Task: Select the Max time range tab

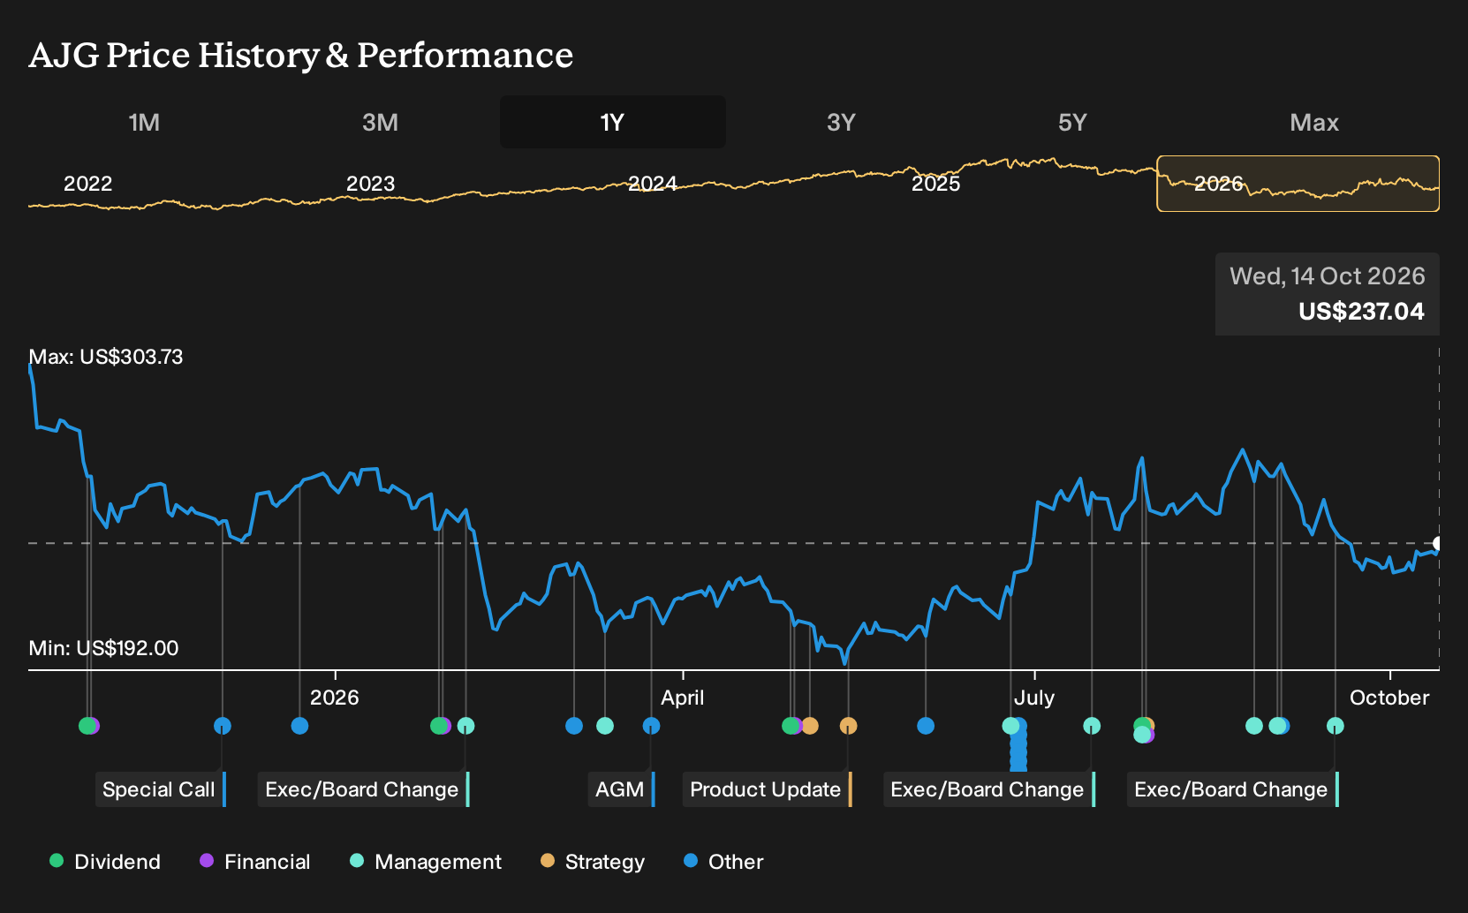Action: (x=1314, y=122)
